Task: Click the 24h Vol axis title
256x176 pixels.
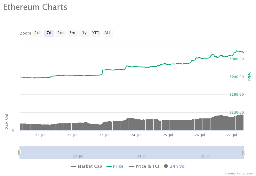Action: coord(7,121)
